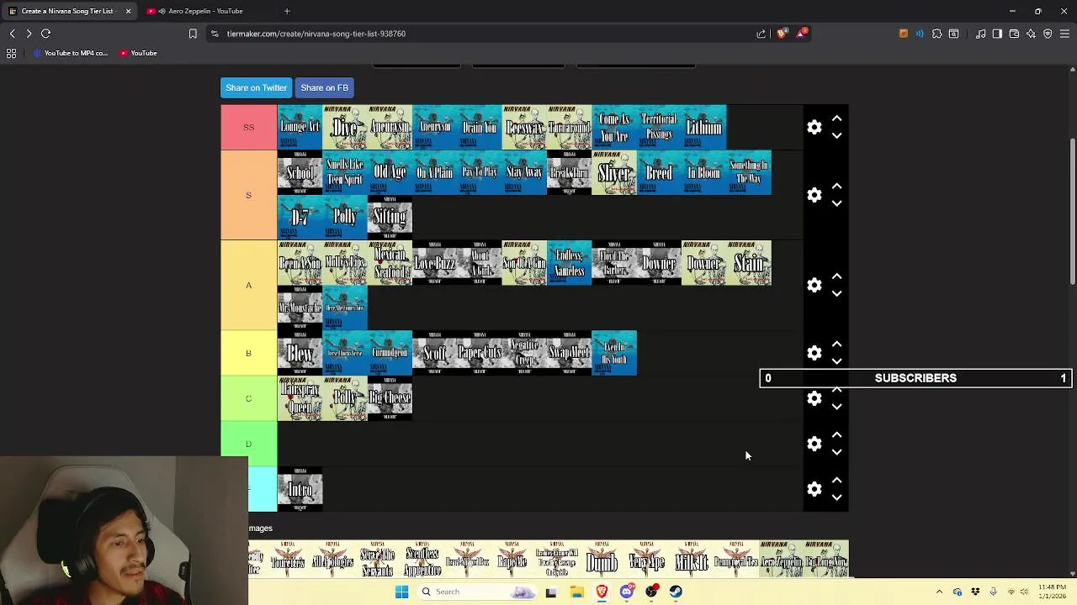The width and height of the screenshot is (1077, 605).
Task: Open Brave Wallet icon
Action: (1014, 34)
